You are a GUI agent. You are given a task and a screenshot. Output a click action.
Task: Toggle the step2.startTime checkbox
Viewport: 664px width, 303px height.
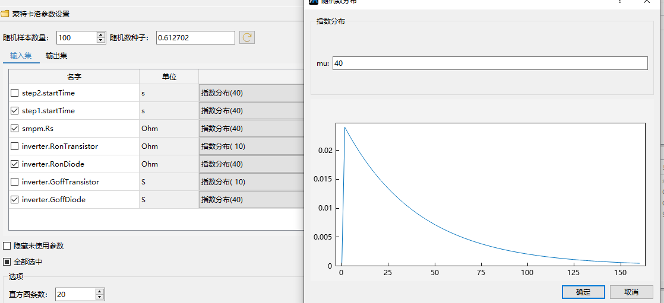[x=14, y=93]
